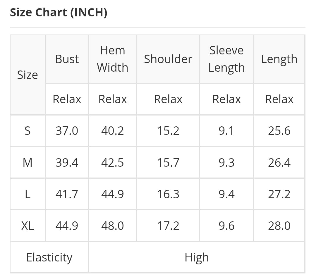Select the Shoulder column header
316x279 pixels.
168,59
